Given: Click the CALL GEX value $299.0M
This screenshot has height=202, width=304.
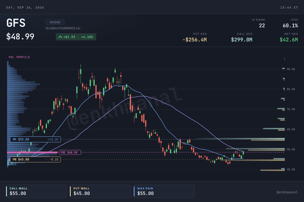Looking at the screenshot, I should coord(242,40).
